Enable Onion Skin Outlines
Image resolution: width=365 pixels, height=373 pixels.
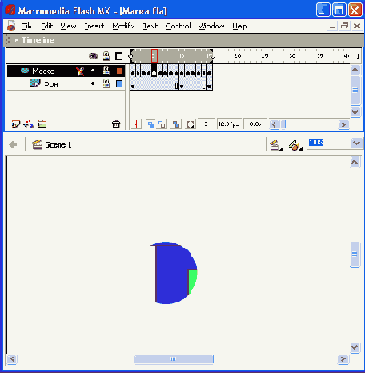(162, 124)
